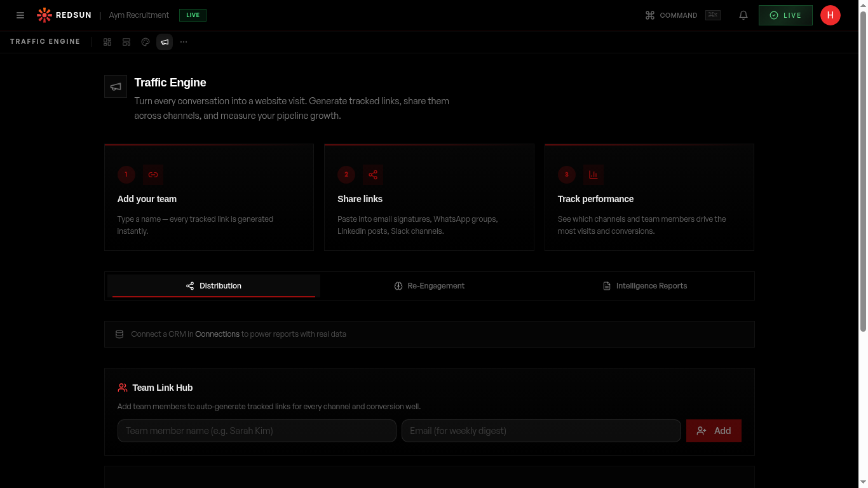Open the hamburger navigation menu
This screenshot has width=868, height=488.
[20, 15]
